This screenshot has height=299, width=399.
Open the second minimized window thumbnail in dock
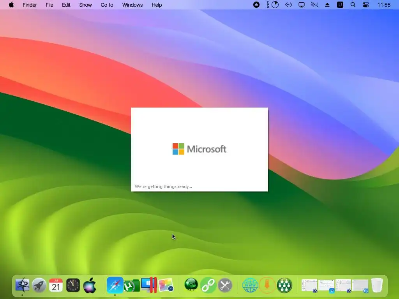pos(326,286)
